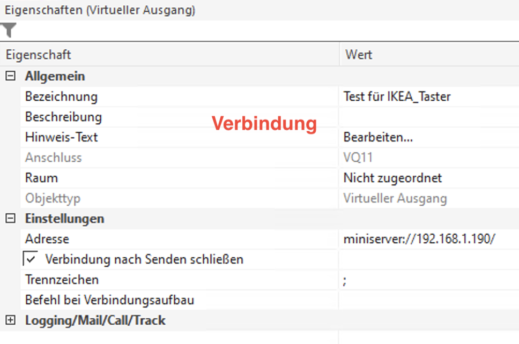This screenshot has width=519, height=344.
Task: Collapse the Allgemein section
Action: [x=10, y=77]
